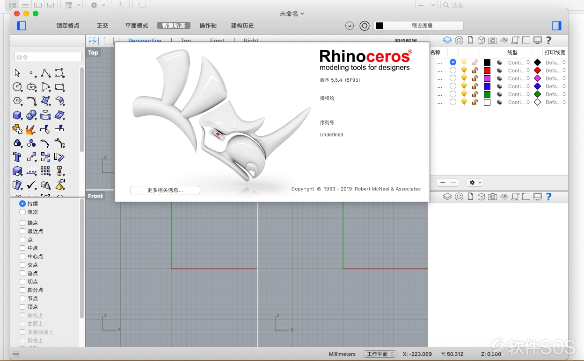The height and width of the screenshot is (361, 584).
Task: Open print width dropdown for blue layer
Action: click(556, 86)
